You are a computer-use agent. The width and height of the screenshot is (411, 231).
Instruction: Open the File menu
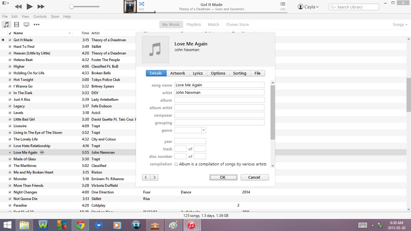pos(5,17)
